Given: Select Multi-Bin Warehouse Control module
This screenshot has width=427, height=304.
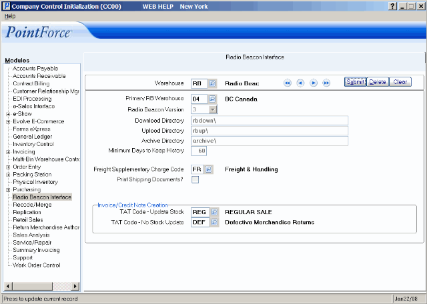Looking at the screenshot, I should 46,159.
